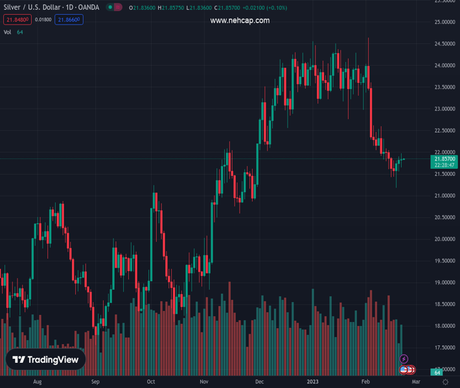Viewport: 460px width, 388px height.
Task: Open chart settings gear icon
Action: click(446, 382)
